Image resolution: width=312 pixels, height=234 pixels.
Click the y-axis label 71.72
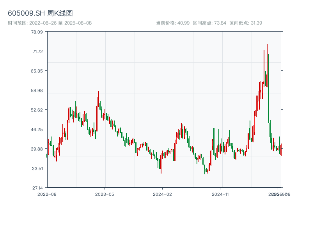click(37, 51)
